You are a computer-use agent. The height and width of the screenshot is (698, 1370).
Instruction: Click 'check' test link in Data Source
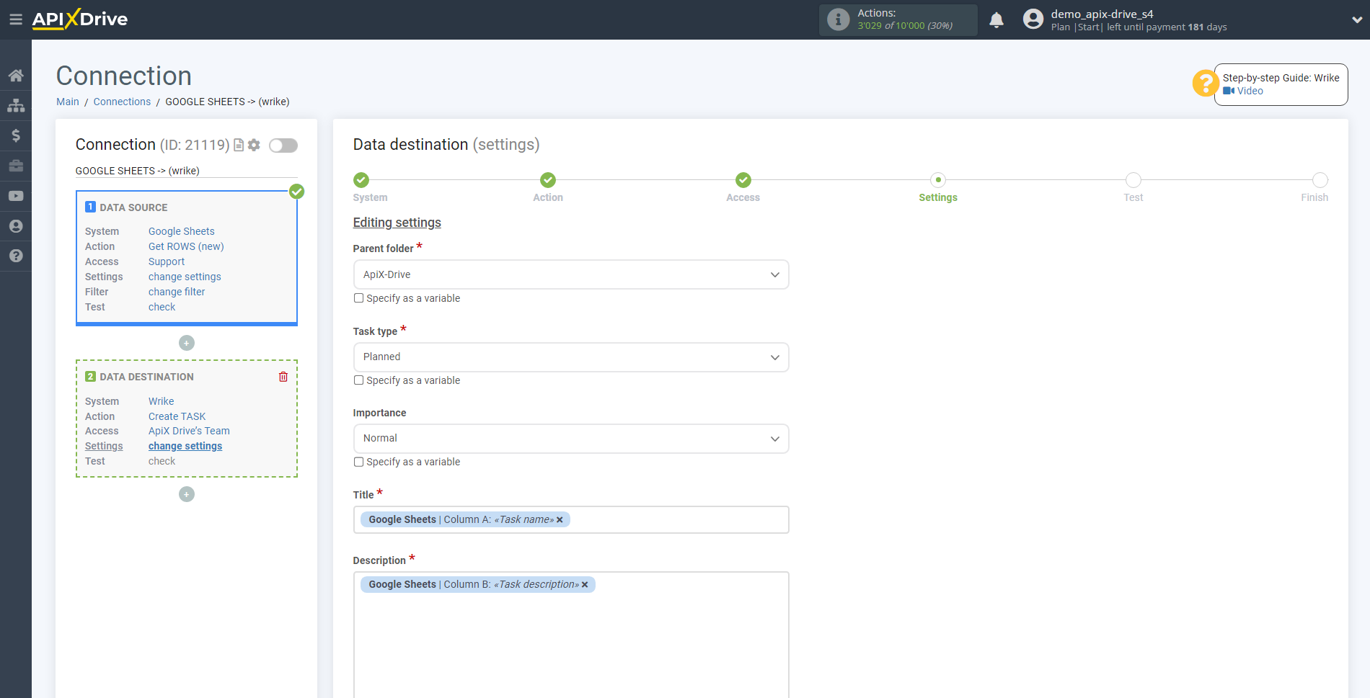point(162,307)
